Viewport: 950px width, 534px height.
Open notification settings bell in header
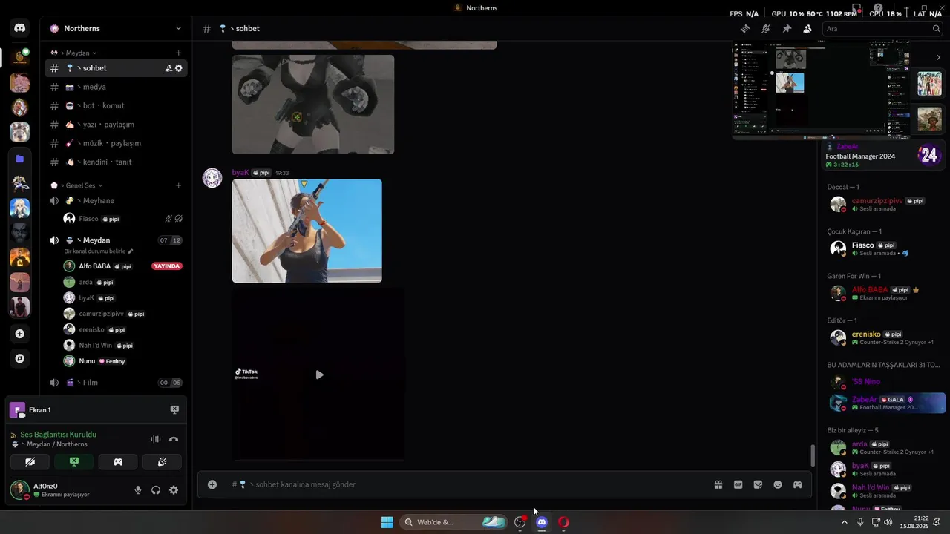[766, 29]
